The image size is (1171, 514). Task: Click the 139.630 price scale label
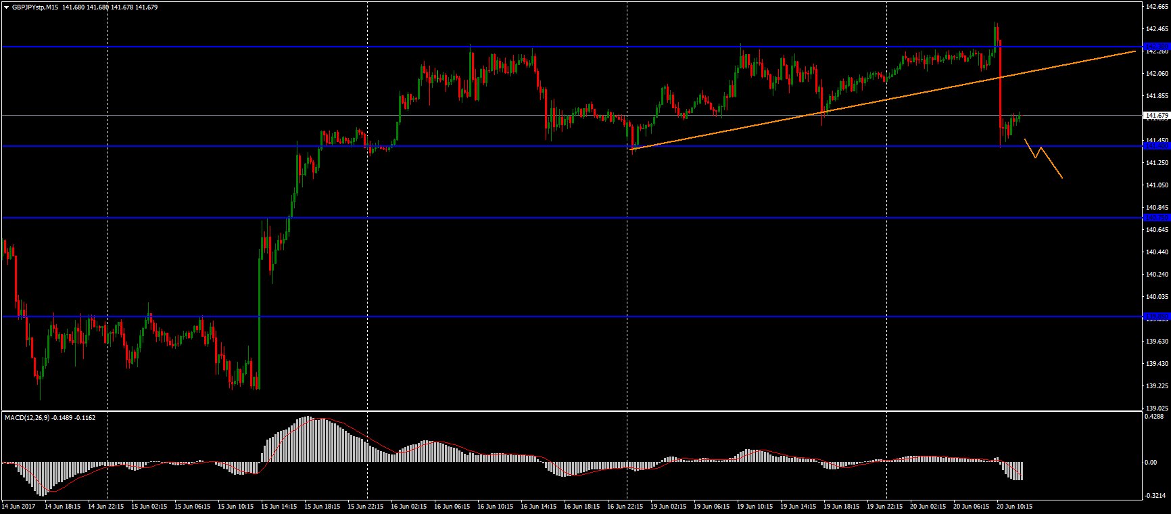[x=1157, y=342]
